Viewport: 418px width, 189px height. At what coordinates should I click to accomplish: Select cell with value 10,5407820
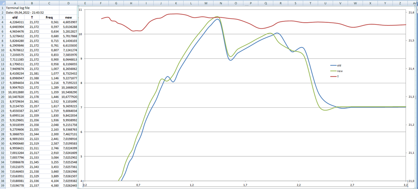pyautogui.click(x=15, y=97)
